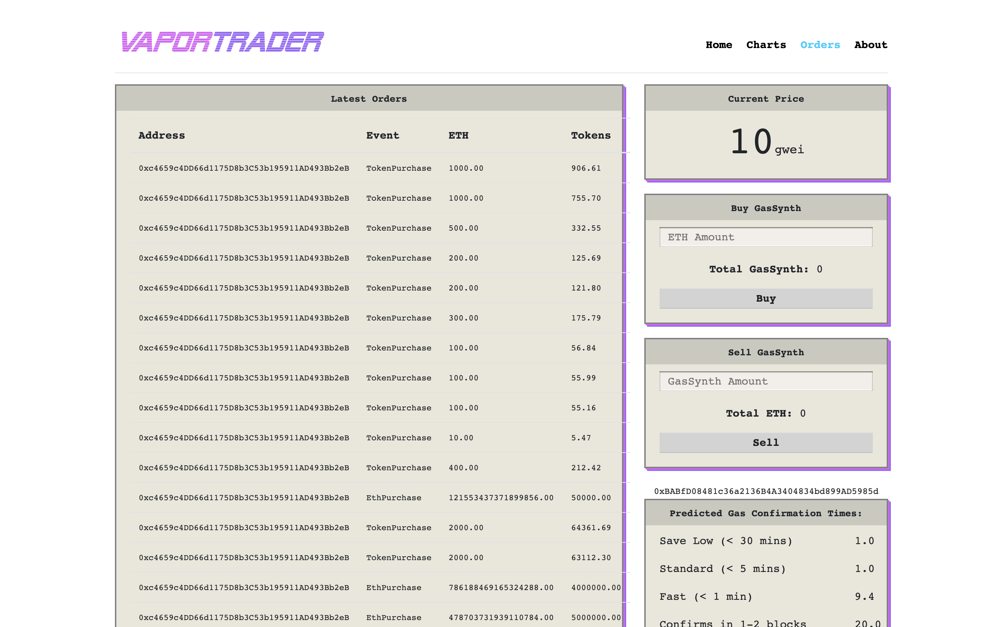Click the Save Low (< 30 mins) row
The height and width of the screenshot is (627, 1003).
(x=766, y=541)
